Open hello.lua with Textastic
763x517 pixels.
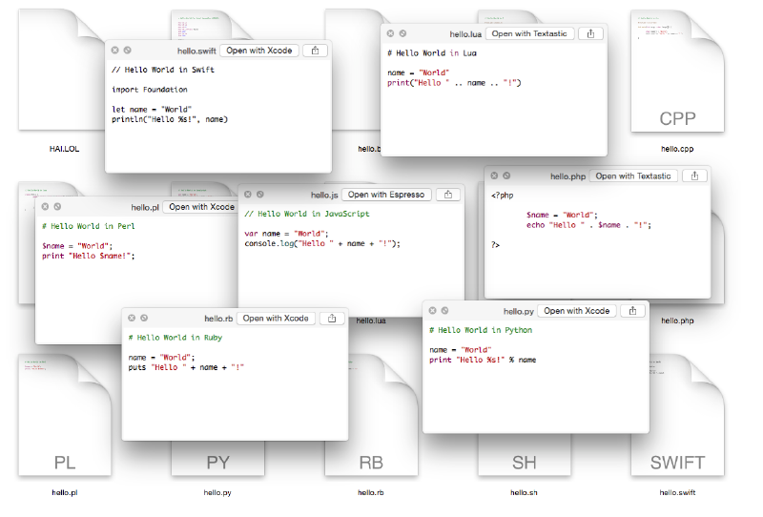tap(530, 33)
